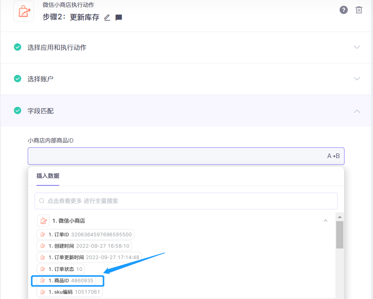Screen dimensions: 373x299
Task: Open the comment note icon beside step title
Action: point(119,17)
